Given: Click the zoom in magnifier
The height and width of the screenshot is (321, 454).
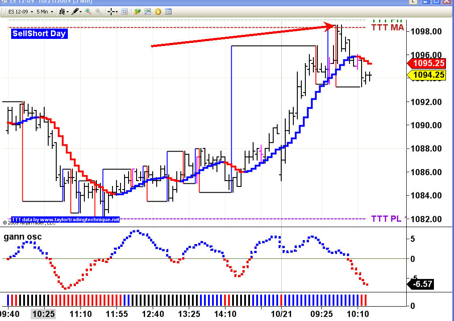Looking at the screenshot, I should coord(88,12).
